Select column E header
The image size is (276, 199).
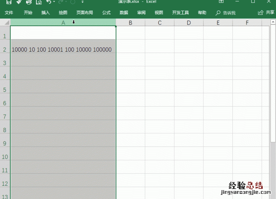click(218, 22)
